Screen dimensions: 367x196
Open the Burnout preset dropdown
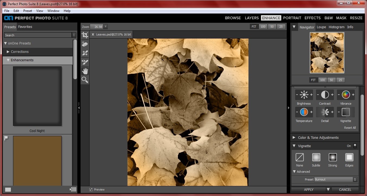[x=355, y=179]
